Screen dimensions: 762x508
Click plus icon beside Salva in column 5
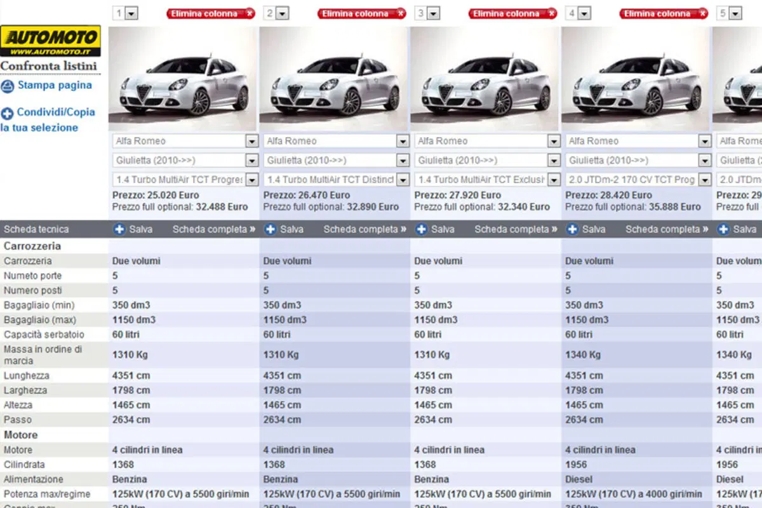point(724,229)
